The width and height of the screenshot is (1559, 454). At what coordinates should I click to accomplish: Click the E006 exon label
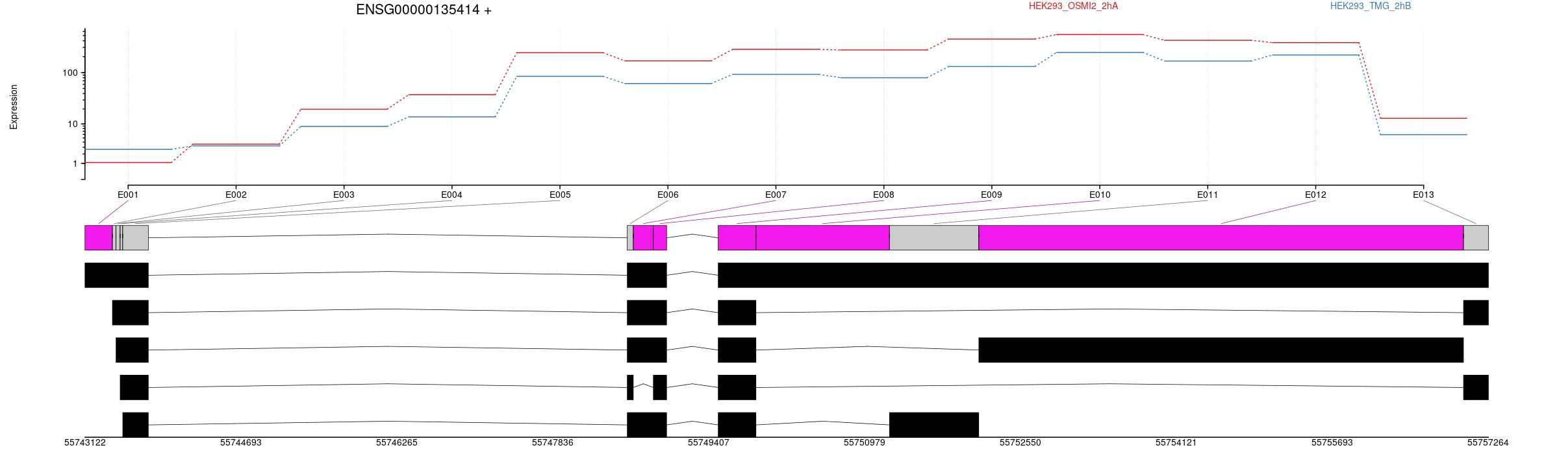coord(668,195)
